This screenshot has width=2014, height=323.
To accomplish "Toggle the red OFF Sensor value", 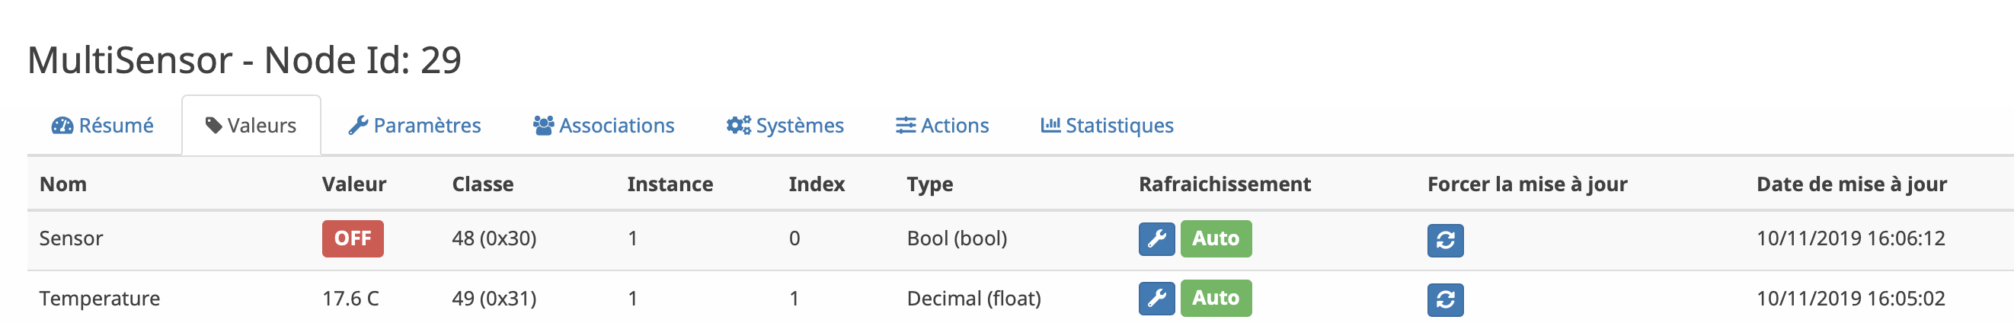I will pyautogui.click(x=353, y=238).
